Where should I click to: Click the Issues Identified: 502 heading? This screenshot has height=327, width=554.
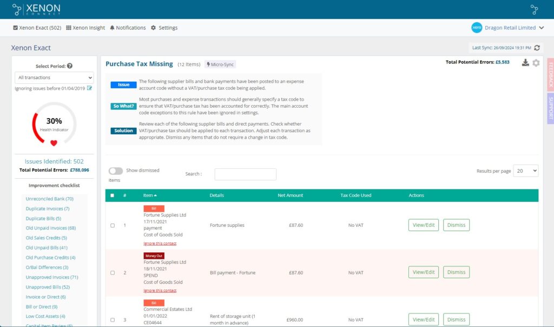(x=54, y=161)
